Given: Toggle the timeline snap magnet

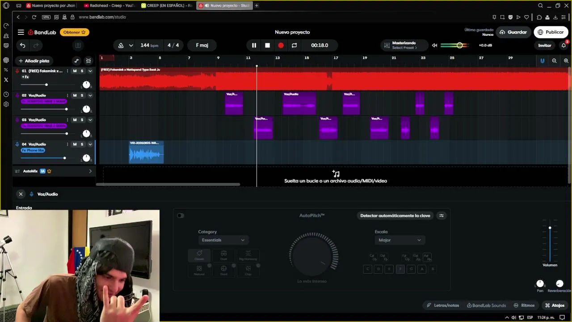Looking at the screenshot, I should (543, 61).
